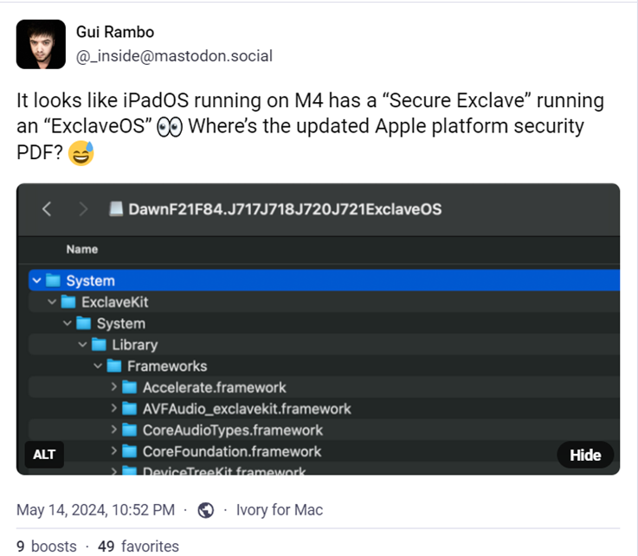Hide the attached image with Hide button
638x556 pixels.
(585, 455)
